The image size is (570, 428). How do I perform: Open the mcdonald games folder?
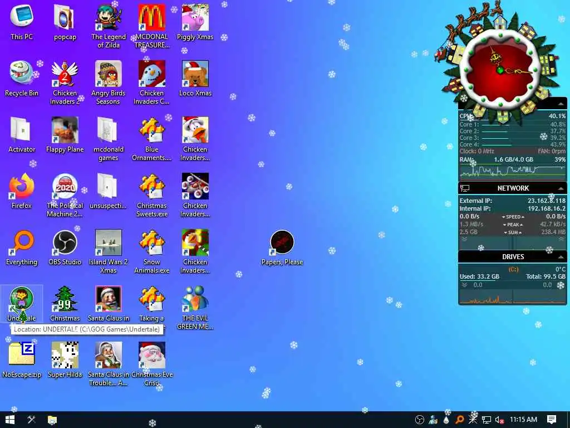[109, 139]
